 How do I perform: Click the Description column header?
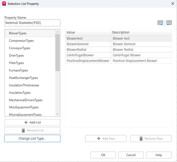(141, 32)
